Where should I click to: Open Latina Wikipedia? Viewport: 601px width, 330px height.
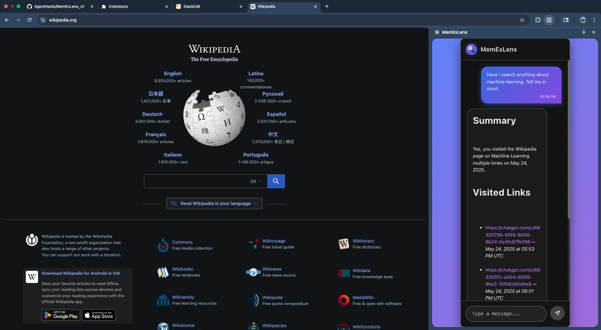256,73
